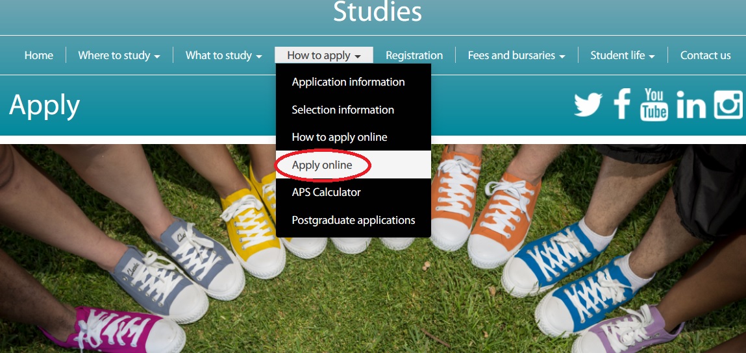Open the Twitter social media icon
746x353 pixels.
click(588, 105)
